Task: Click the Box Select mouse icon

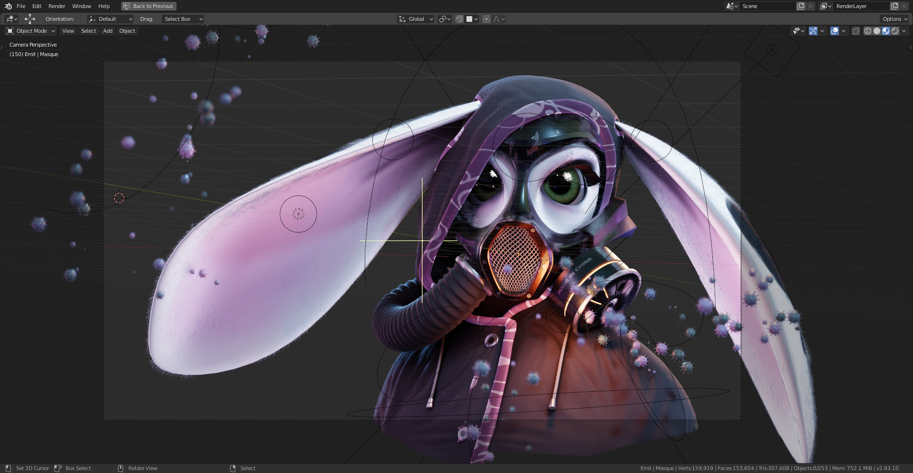Action: click(x=58, y=468)
